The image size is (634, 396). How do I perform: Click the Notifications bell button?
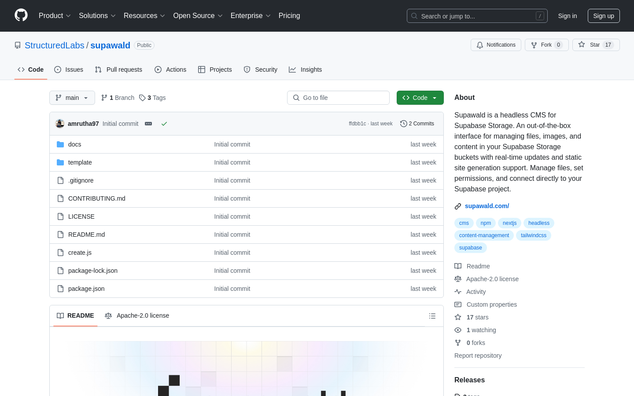tap(496, 45)
